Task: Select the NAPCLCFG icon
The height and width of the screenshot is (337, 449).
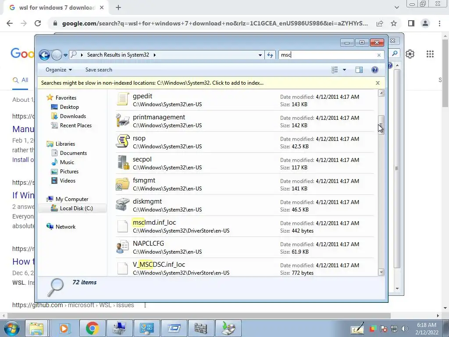Action: (123, 247)
